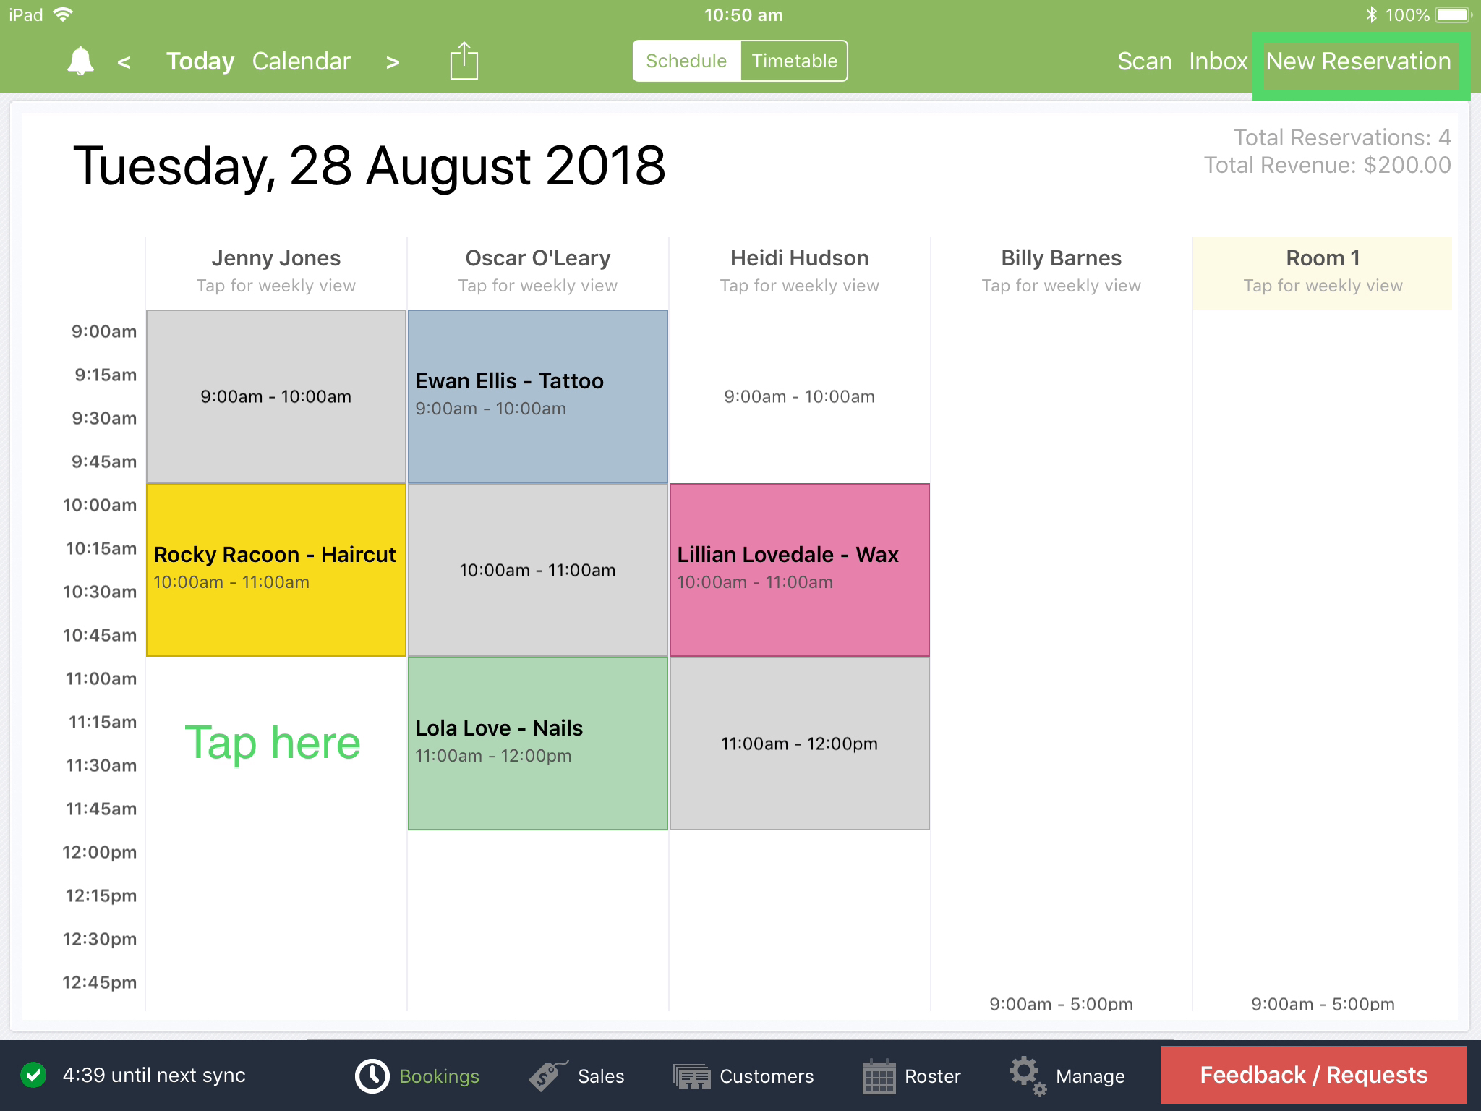The image size is (1481, 1111).
Task: Open the Calendar menu item
Action: tap(301, 61)
